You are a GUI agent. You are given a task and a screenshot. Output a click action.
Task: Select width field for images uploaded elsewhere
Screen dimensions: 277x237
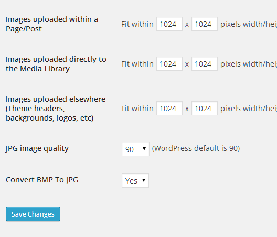pyautogui.click(x=169, y=108)
